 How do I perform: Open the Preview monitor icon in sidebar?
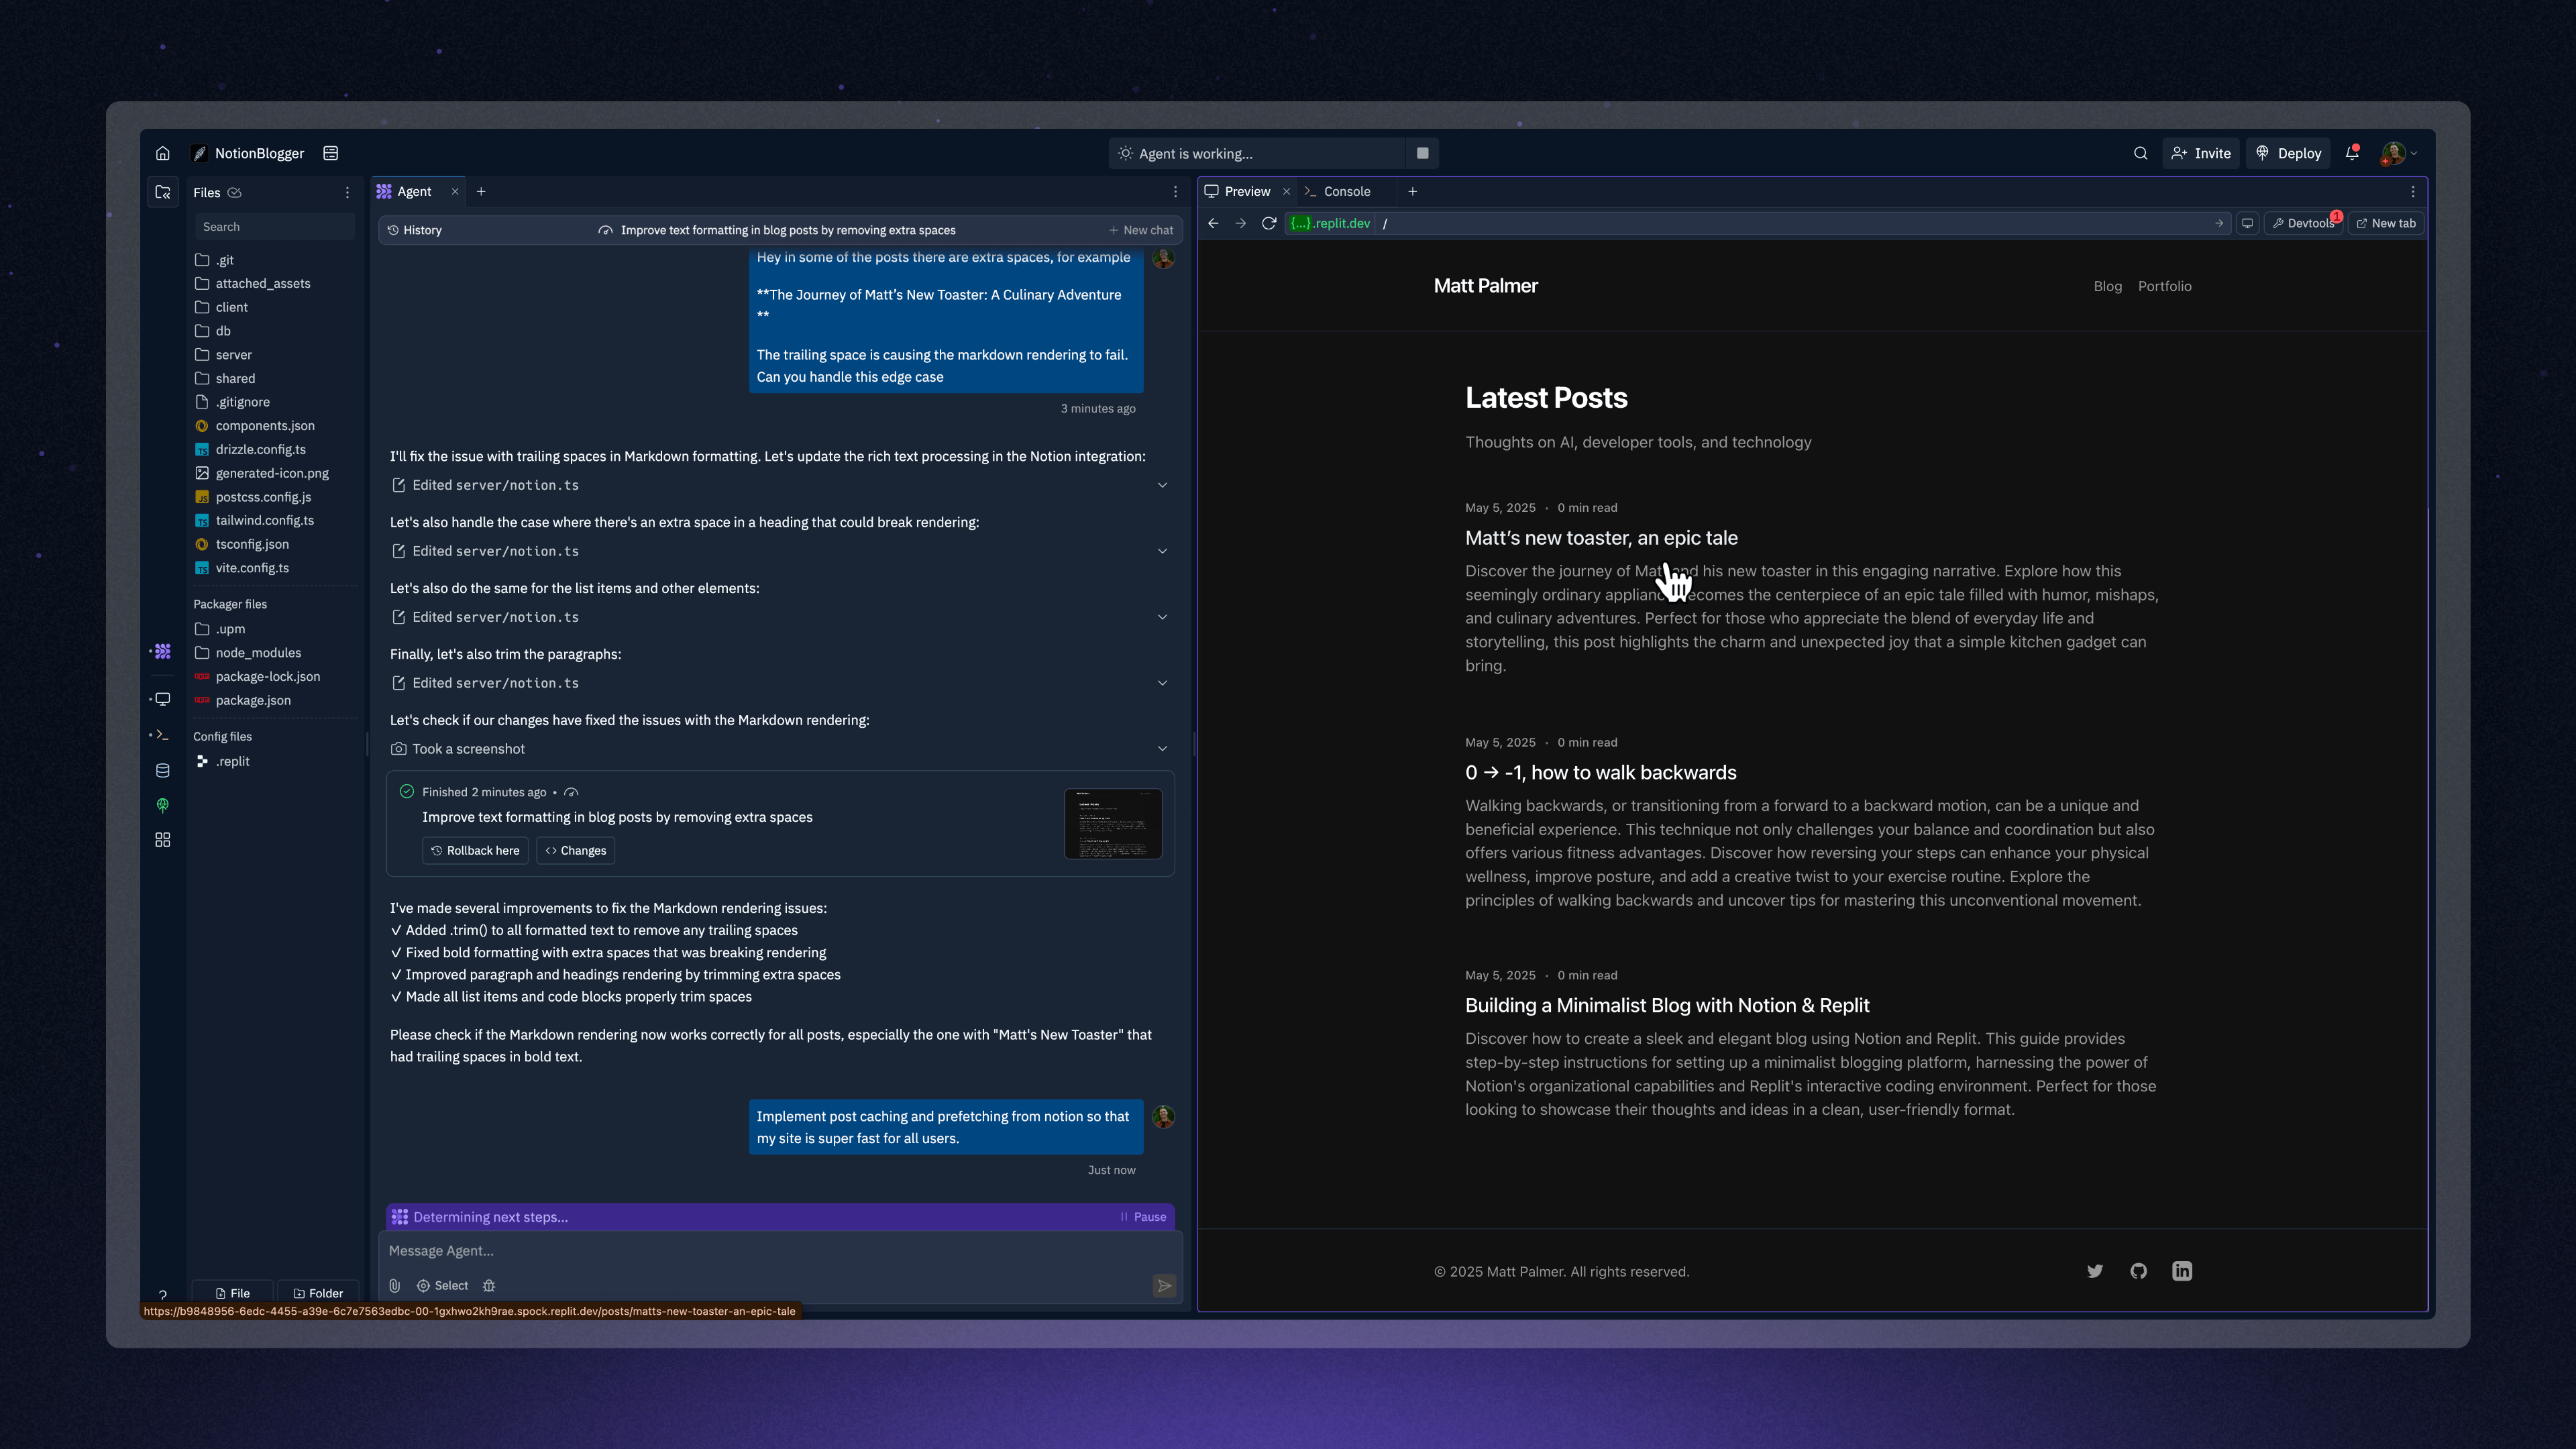coord(163,699)
